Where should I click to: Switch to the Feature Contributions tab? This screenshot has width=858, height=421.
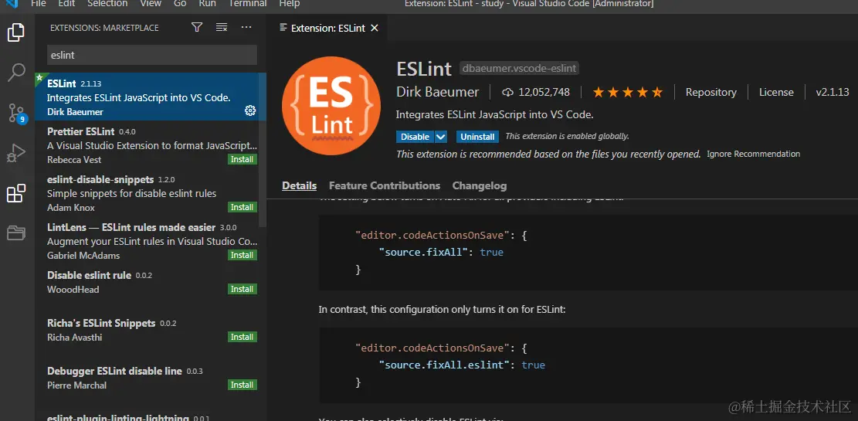385,185
